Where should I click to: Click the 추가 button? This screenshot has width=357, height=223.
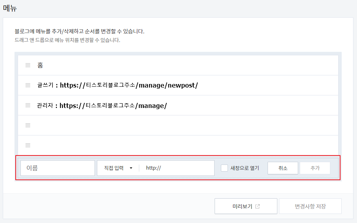click(315, 168)
